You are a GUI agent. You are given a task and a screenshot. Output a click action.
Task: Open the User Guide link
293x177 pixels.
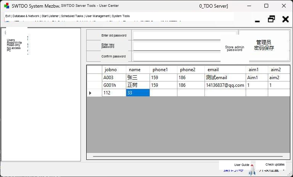click(241, 165)
